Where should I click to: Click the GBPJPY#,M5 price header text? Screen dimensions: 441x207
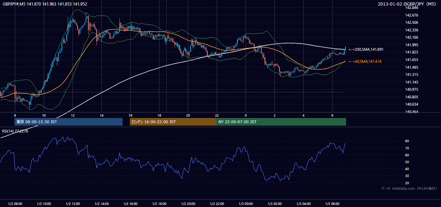pos(45,4)
